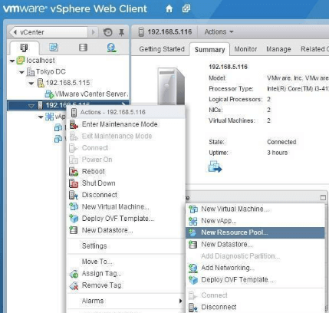Screen dimensions: 329x313
Task: Click the vCenter back navigation field
Action: tap(48, 32)
